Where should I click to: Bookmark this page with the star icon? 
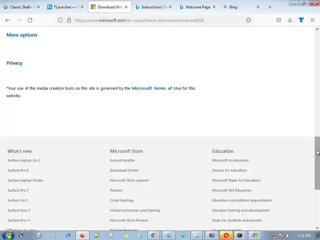(x=248, y=20)
